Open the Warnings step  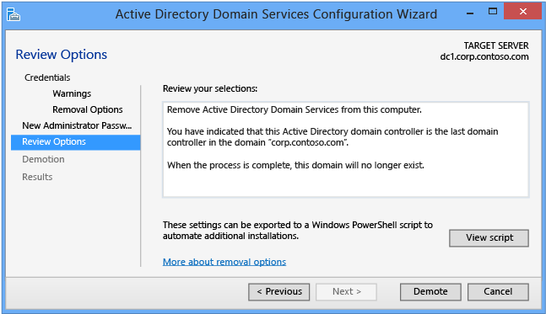(x=72, y=93)
